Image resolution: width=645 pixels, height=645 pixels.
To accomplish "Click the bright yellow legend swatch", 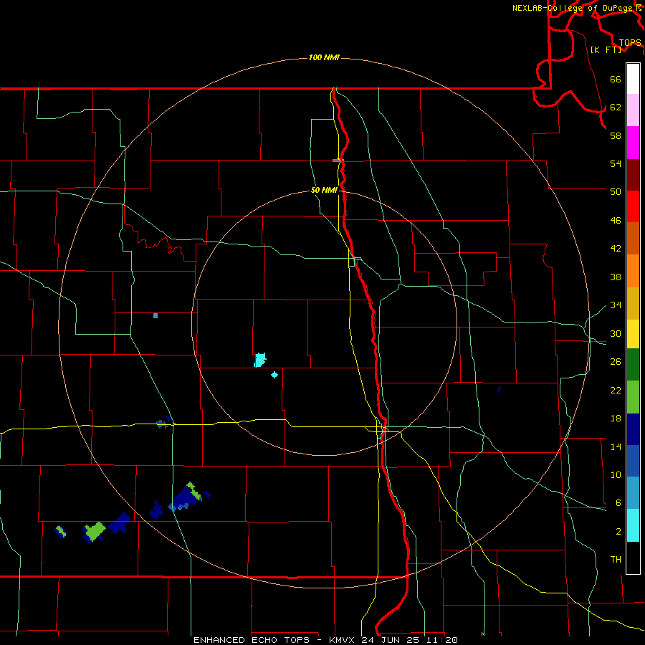I will [633, 334].
